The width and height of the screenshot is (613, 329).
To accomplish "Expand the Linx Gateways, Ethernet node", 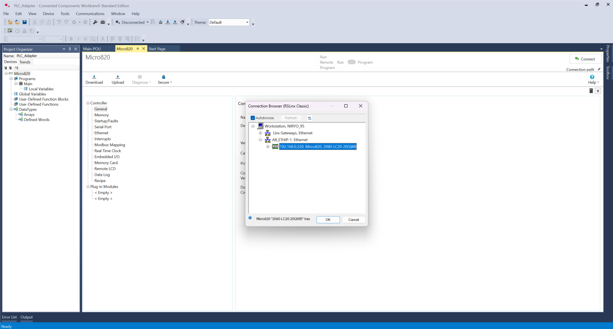I will point(260,133).
